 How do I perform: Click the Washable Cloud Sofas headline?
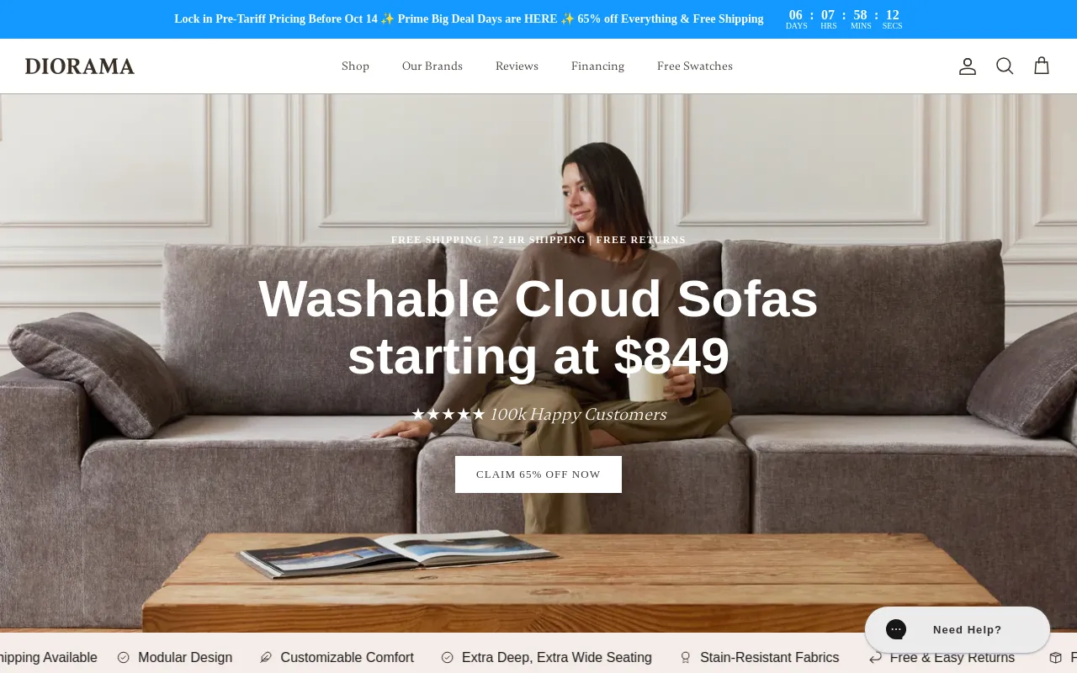pyautogui.click(x=538, y=327)
